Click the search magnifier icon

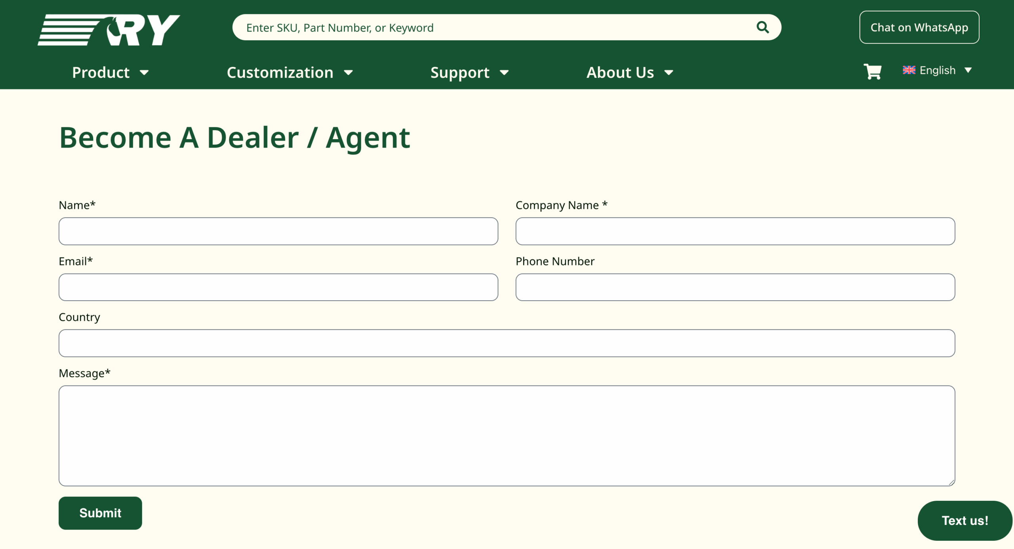click(x=762, y=27)
